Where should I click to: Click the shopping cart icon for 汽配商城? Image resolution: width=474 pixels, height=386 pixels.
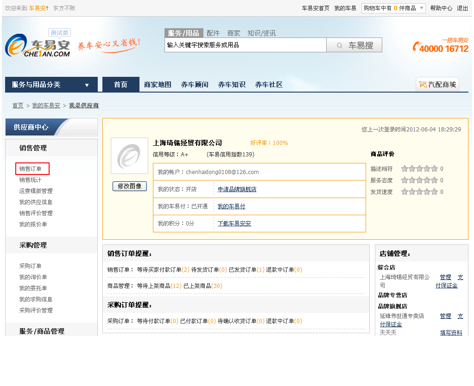[x=422, y=84]
